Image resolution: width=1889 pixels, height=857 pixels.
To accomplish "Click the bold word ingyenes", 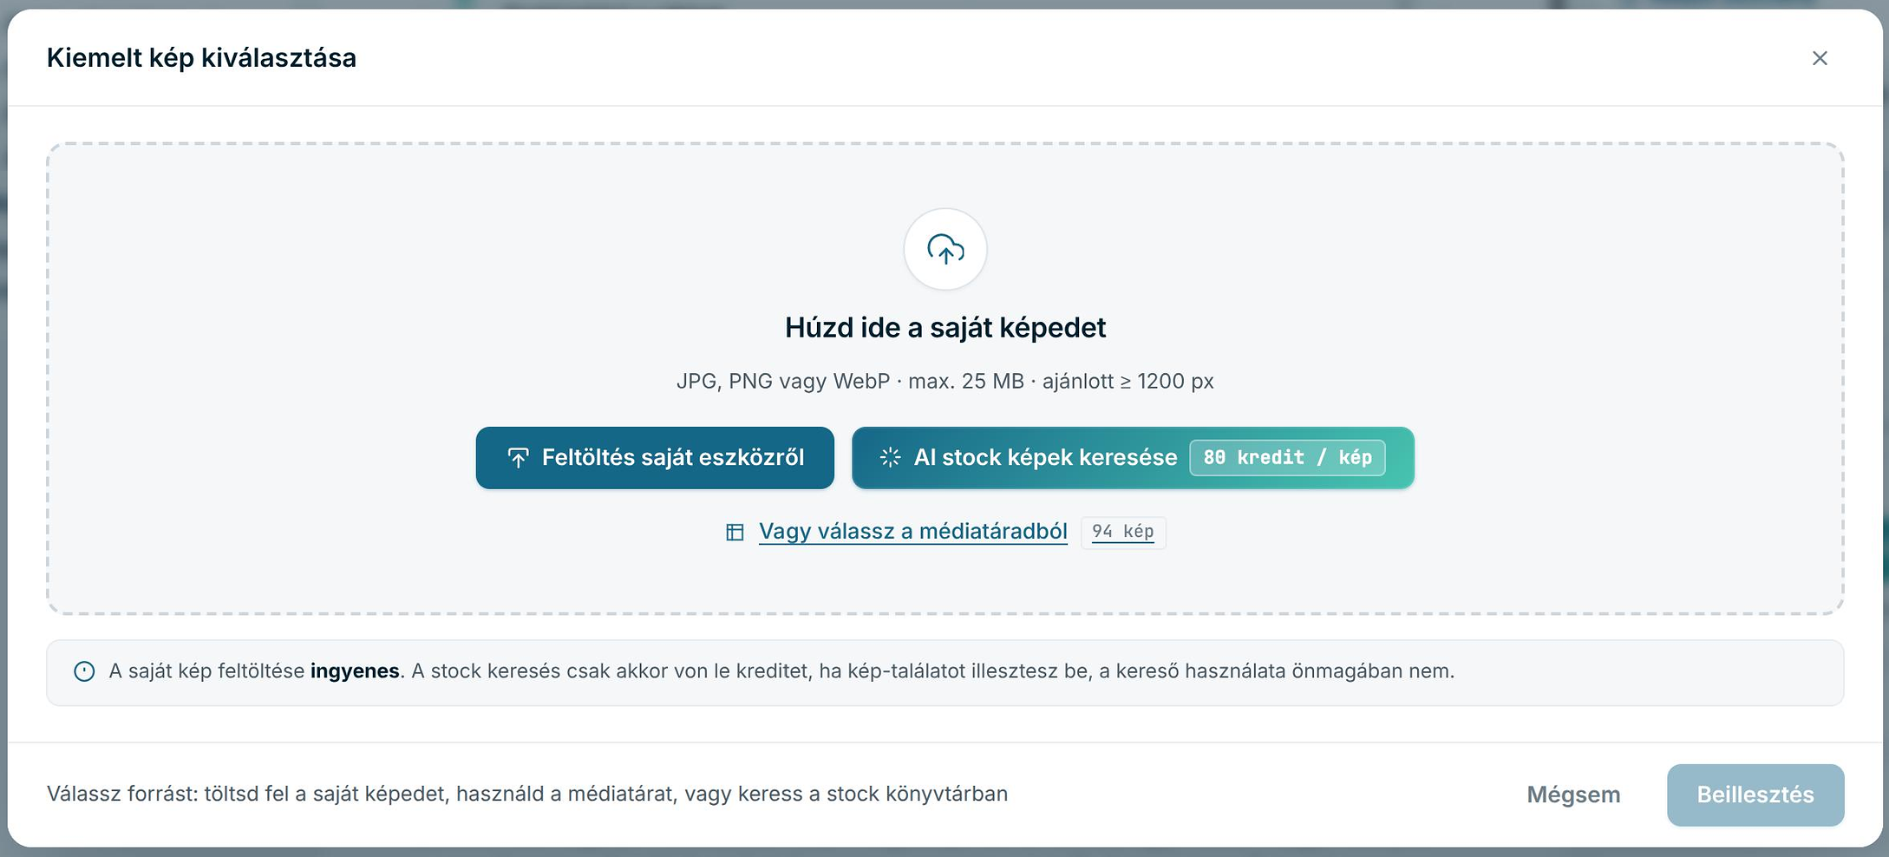I will tap(355, 671).
